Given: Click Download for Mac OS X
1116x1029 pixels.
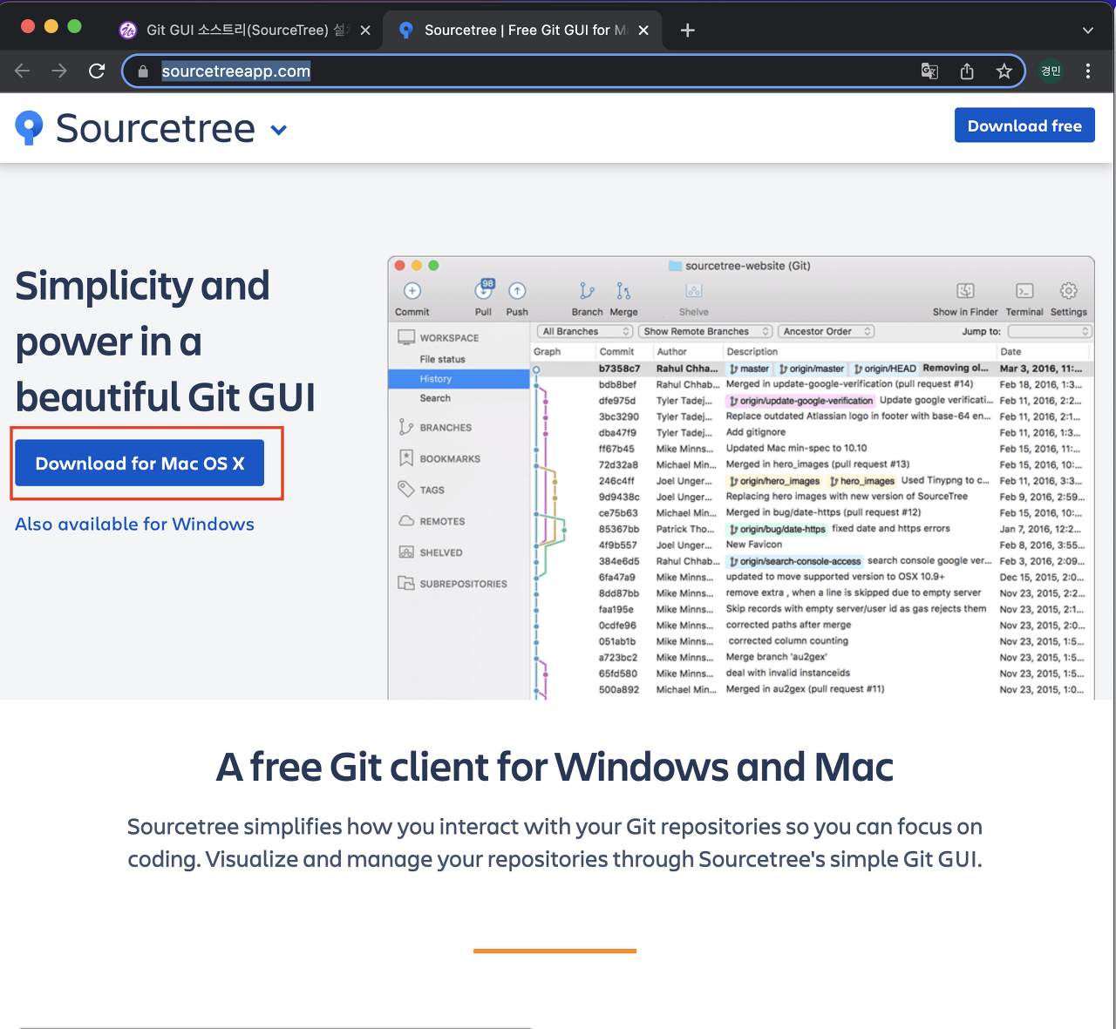Looking at the screenshot, I should (139, 464).
